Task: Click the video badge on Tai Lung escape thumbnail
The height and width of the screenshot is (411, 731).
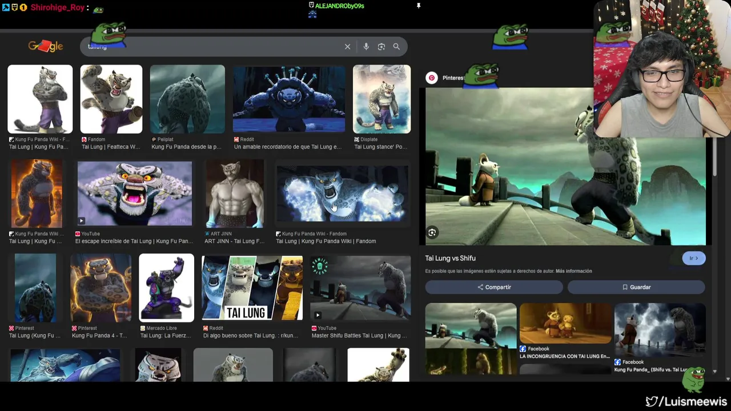Action: coord(82,221)
